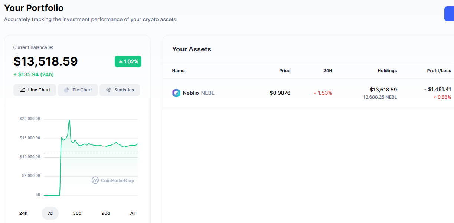
Task: Switch to Pie Chart view
Action: 78,90
